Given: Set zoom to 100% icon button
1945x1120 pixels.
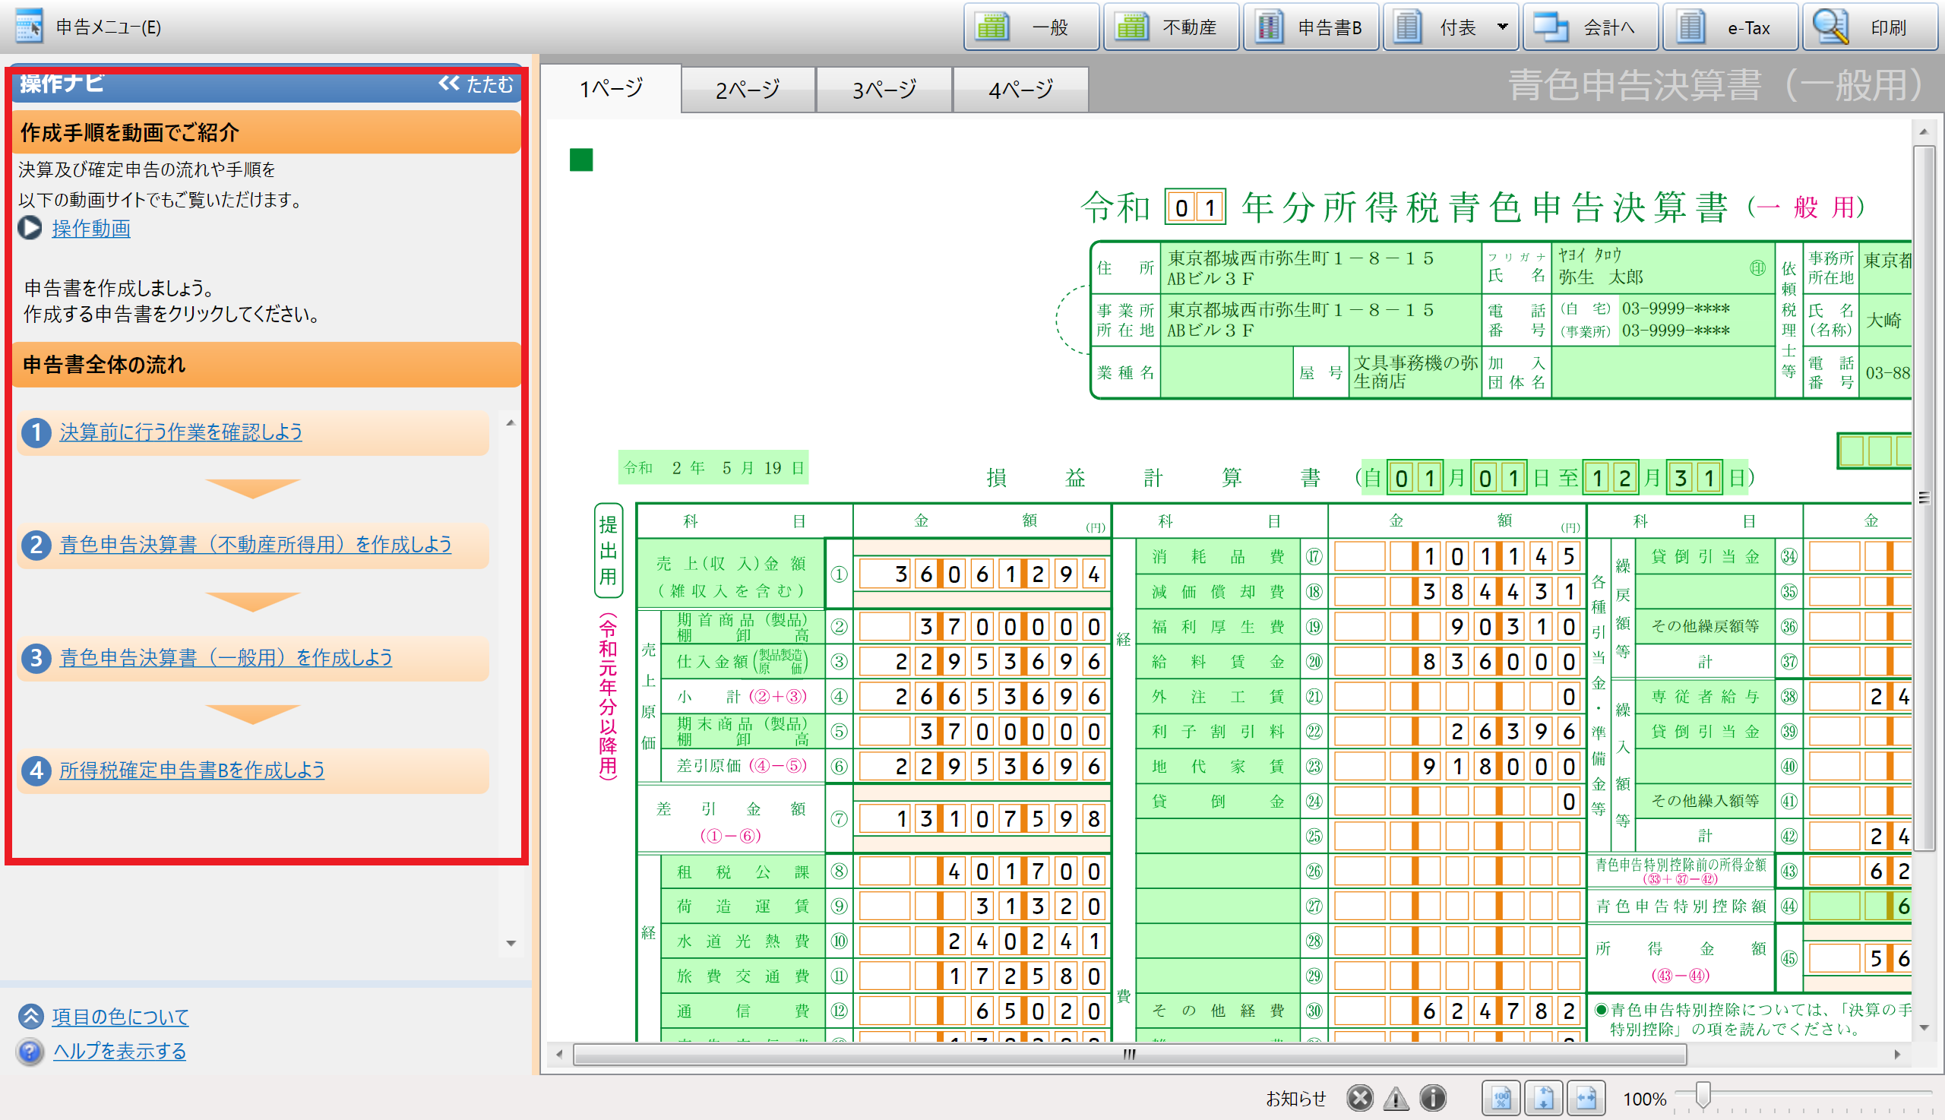Looking at the screenshot, I should click(x=1501, y=1098).
